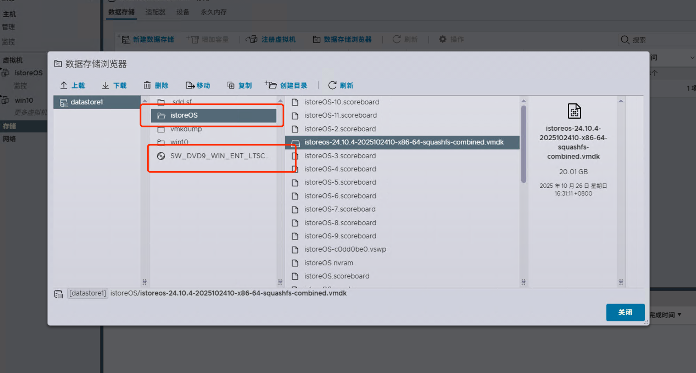Screen dimensions: 696x373
Task: Click the Copy (复制) icon
Action: 231,85
